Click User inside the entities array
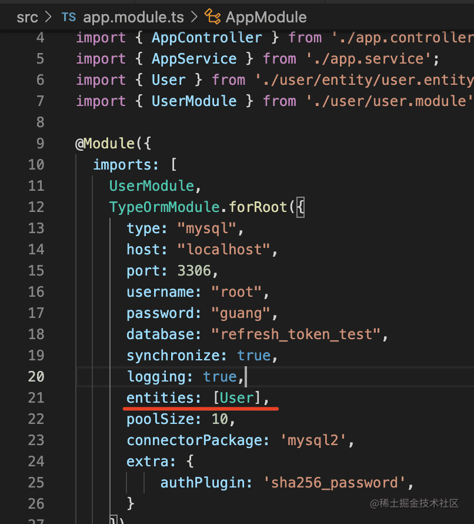 tap(236, 398)
